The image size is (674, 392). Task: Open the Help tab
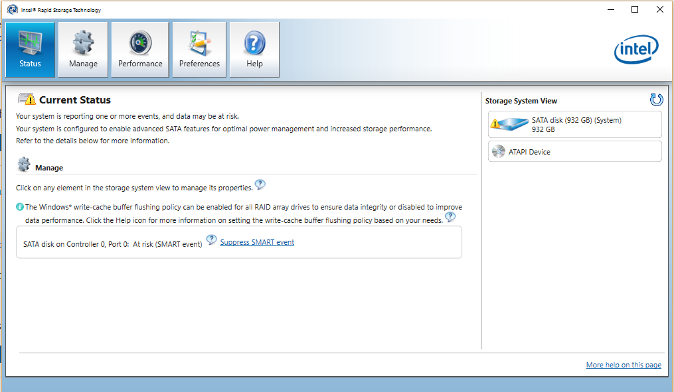254,49
